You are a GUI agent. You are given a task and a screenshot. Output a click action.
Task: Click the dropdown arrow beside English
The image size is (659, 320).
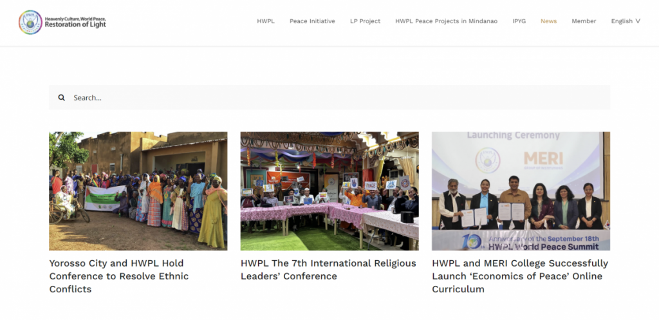[638, 21]
